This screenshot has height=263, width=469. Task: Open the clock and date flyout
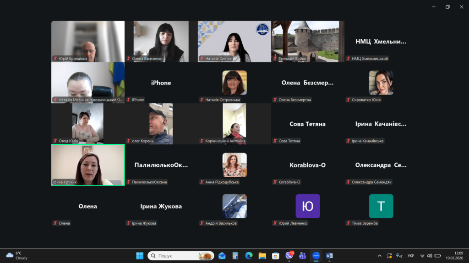pyautogui.click(x=458, y=256)
